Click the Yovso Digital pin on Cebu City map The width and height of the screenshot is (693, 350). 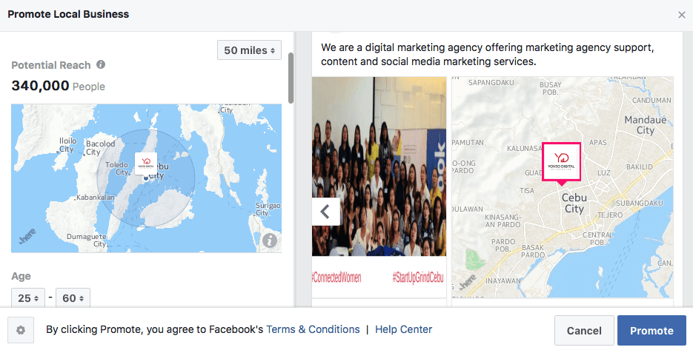point(561,163)
